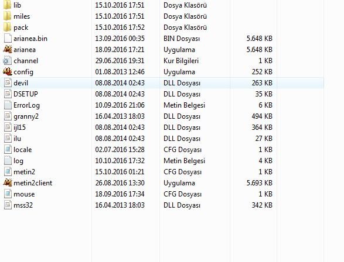Select the devil DLL file icon
This screenshot has width=344, height=262.
8,82
